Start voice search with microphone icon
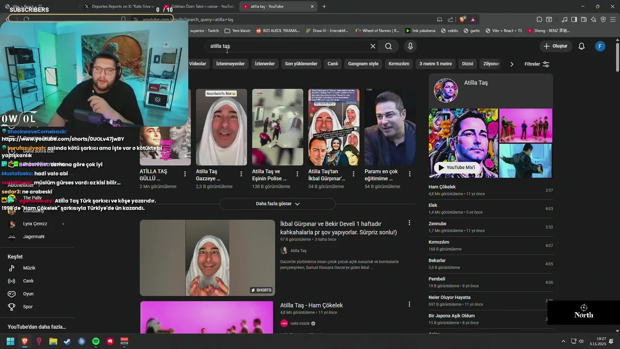620x349 pixels. [410, 46]
